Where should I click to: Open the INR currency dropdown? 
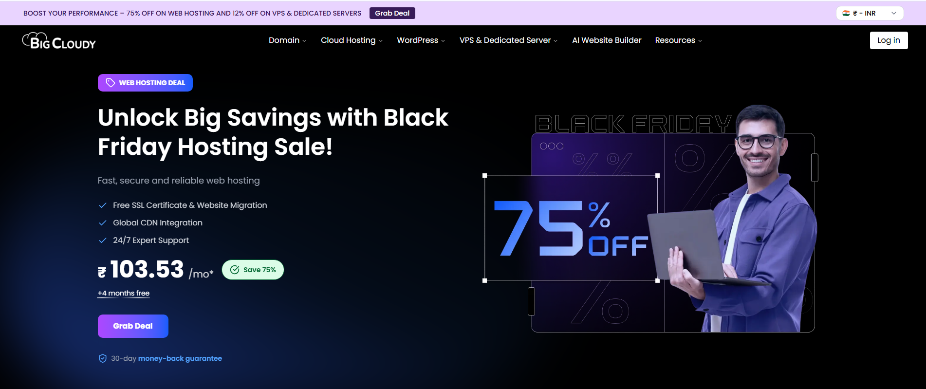870,13
